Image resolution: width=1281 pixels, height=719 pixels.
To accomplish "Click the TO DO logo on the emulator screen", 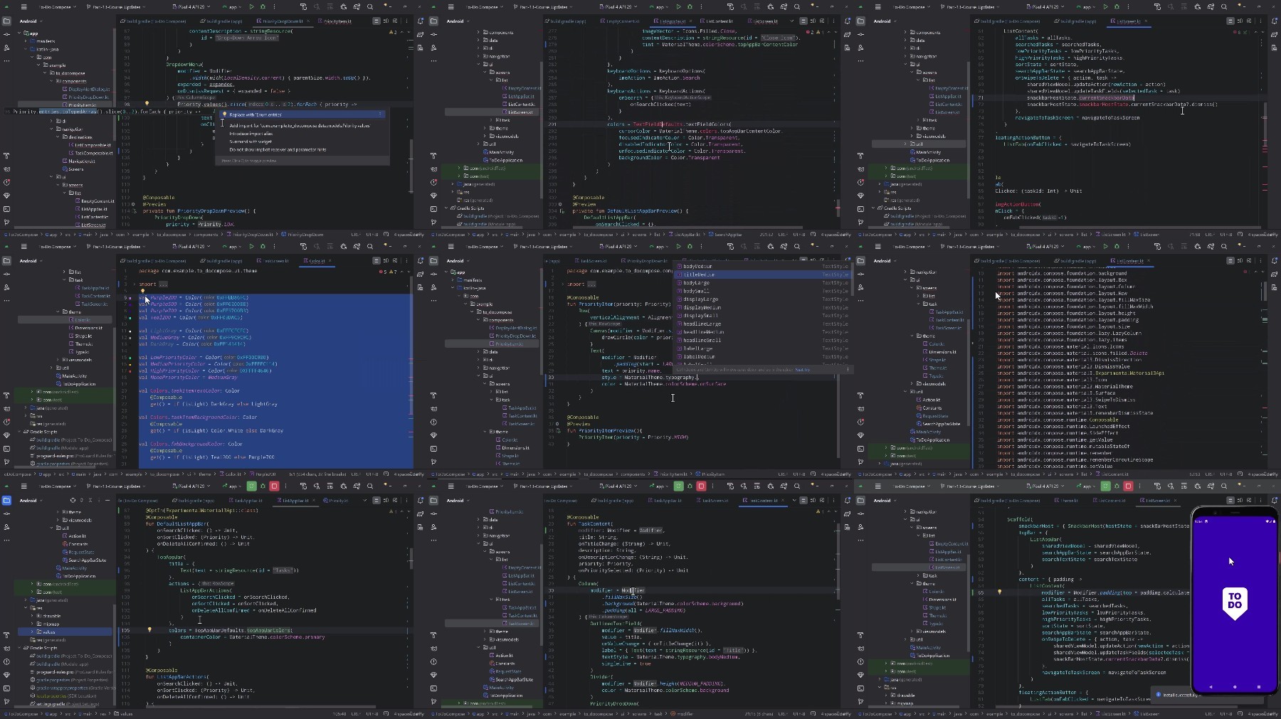I will click(1235, 604).
